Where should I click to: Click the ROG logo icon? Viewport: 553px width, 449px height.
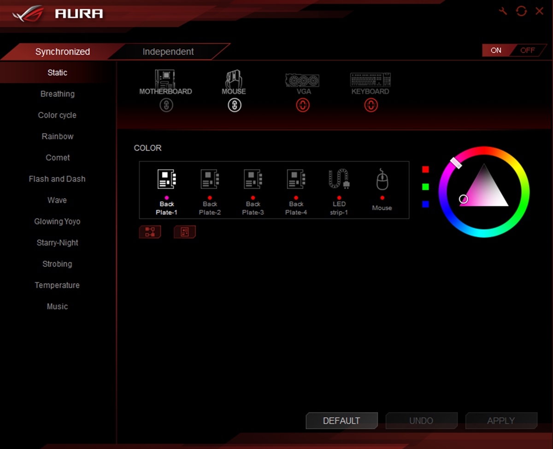[x=29, y=13]
